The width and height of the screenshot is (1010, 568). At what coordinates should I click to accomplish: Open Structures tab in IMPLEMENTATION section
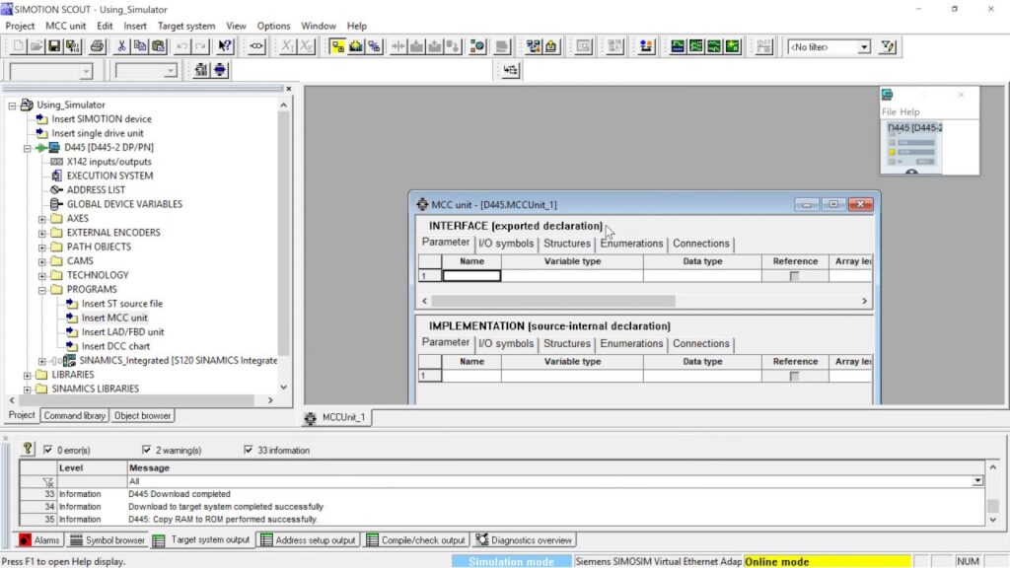pyautogui.click(x=566, y=344)
